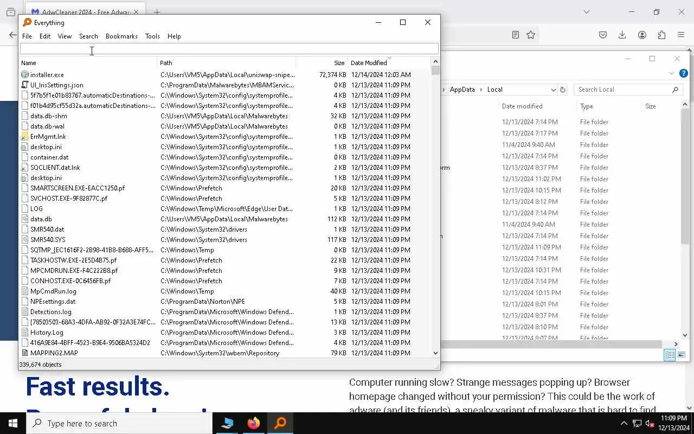Screen dimensions: 694x434
Task: Open the Firefox application hamburger menu
Action: tap(681, 35)
